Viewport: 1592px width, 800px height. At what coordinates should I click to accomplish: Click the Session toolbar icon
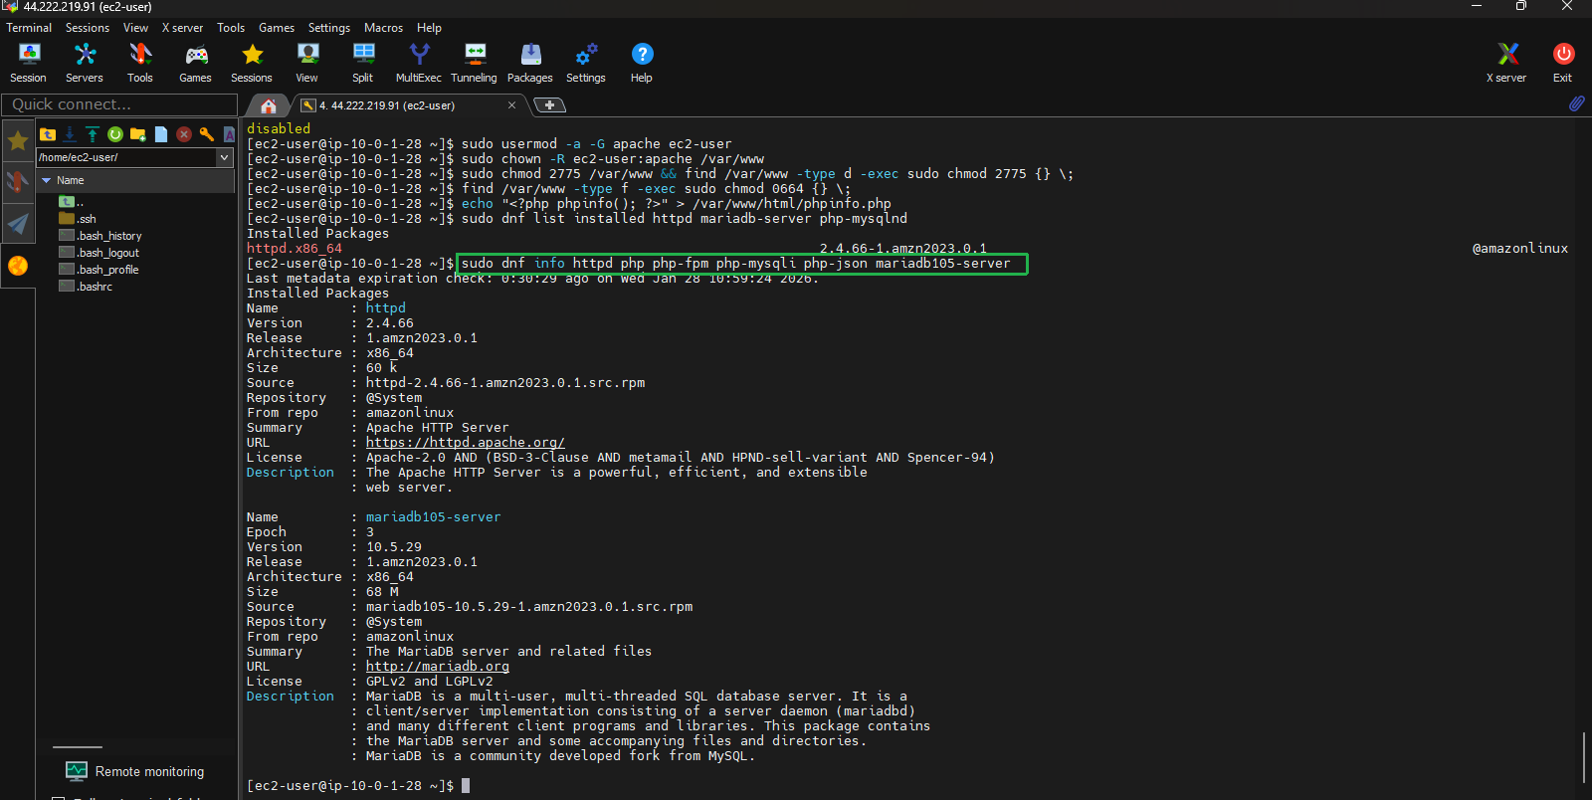tap(28, 63)
